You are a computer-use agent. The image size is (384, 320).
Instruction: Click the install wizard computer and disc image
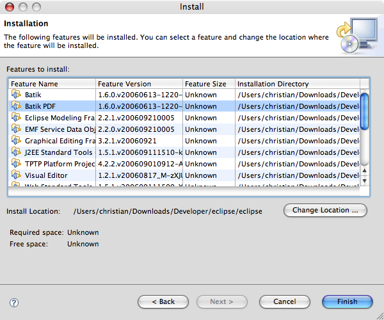coord(357,35)
